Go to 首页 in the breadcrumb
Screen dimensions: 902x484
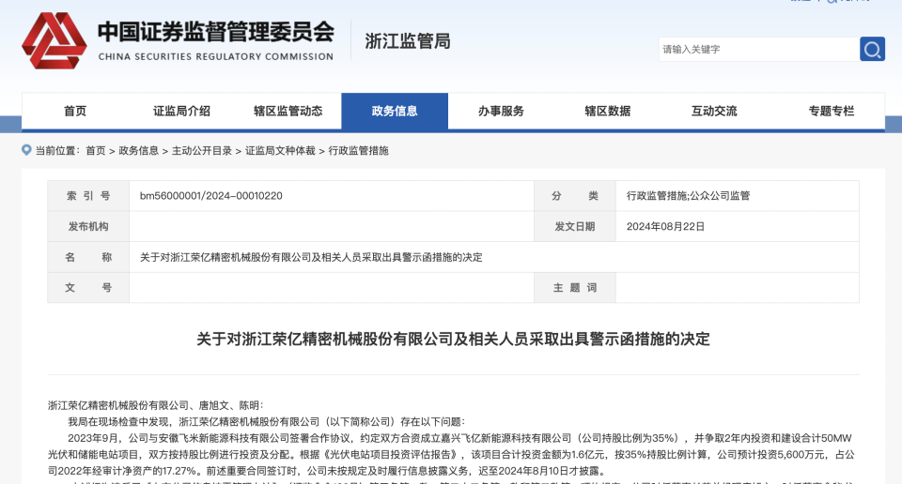[96, 150]
